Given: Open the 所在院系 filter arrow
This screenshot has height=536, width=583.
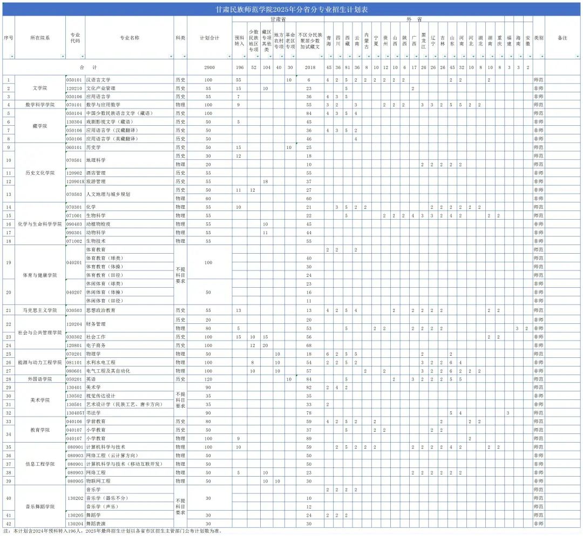Looking at the screenshot, I should click(62, 56).
